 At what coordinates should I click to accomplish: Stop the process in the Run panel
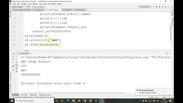point(13,60)
